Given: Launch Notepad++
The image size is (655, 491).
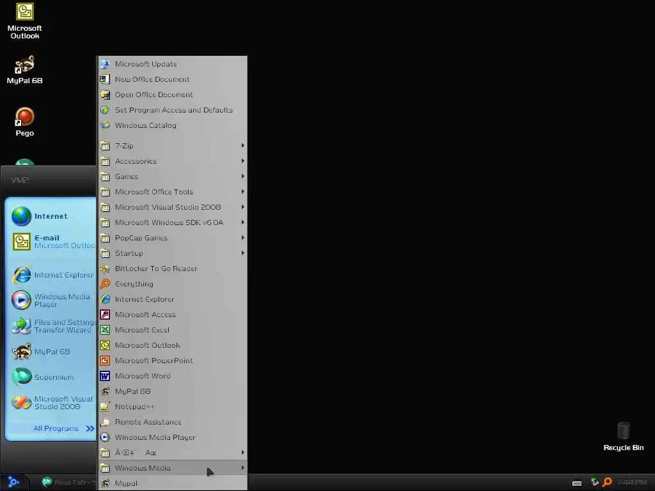Looking at the screenshot, I should tap(173, 407).
